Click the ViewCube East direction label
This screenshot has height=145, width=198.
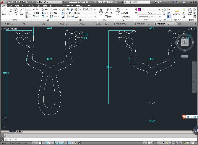point(193,43)
